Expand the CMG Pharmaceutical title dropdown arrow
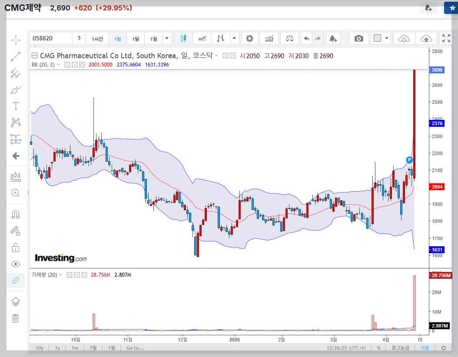 click(216, 56)
